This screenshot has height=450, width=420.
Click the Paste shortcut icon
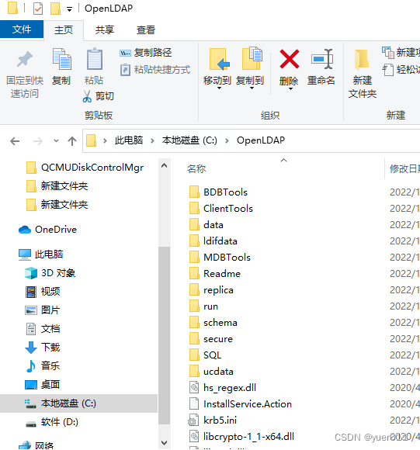[x=125, y=70]
